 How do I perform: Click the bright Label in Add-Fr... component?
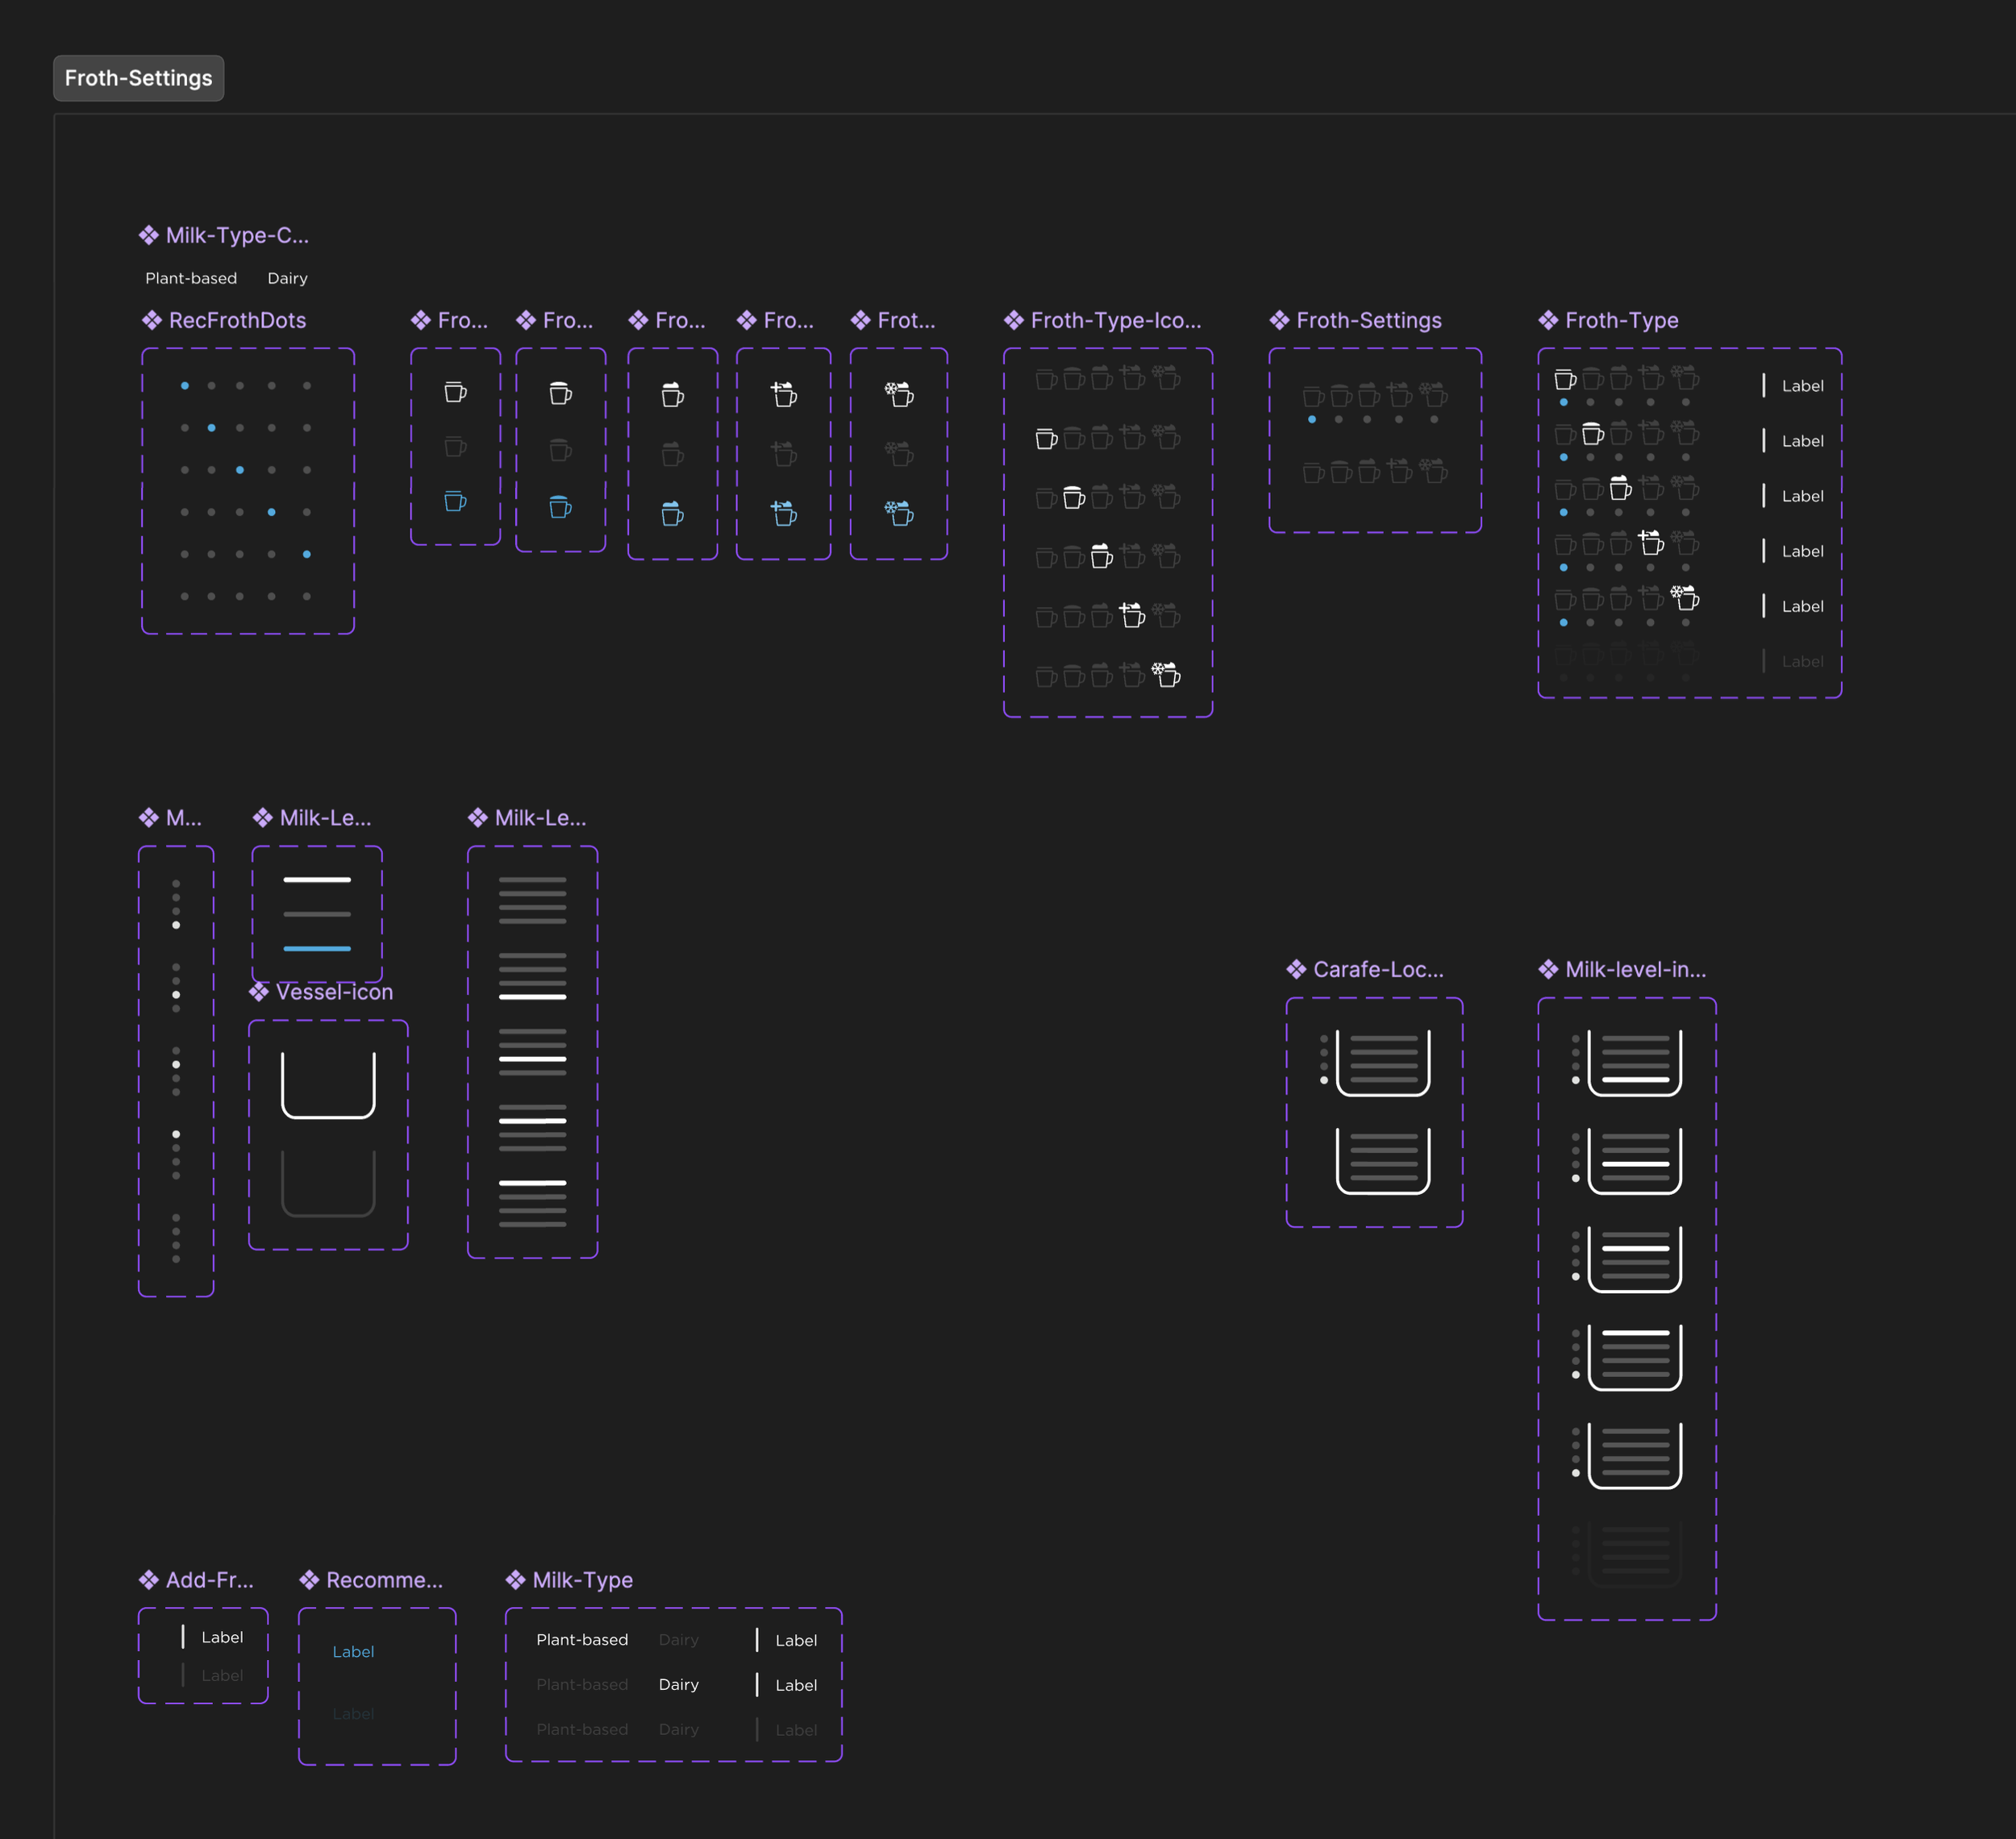(x=222, y=1637)
